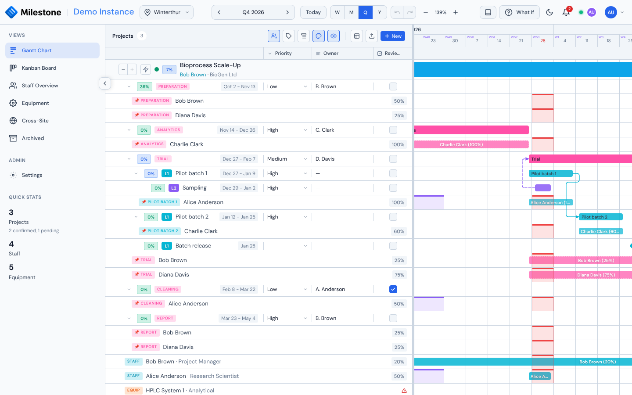Collapse the Pilot batch 2 row chevron
The image size is (632, 395).
[x=136, y=217]
